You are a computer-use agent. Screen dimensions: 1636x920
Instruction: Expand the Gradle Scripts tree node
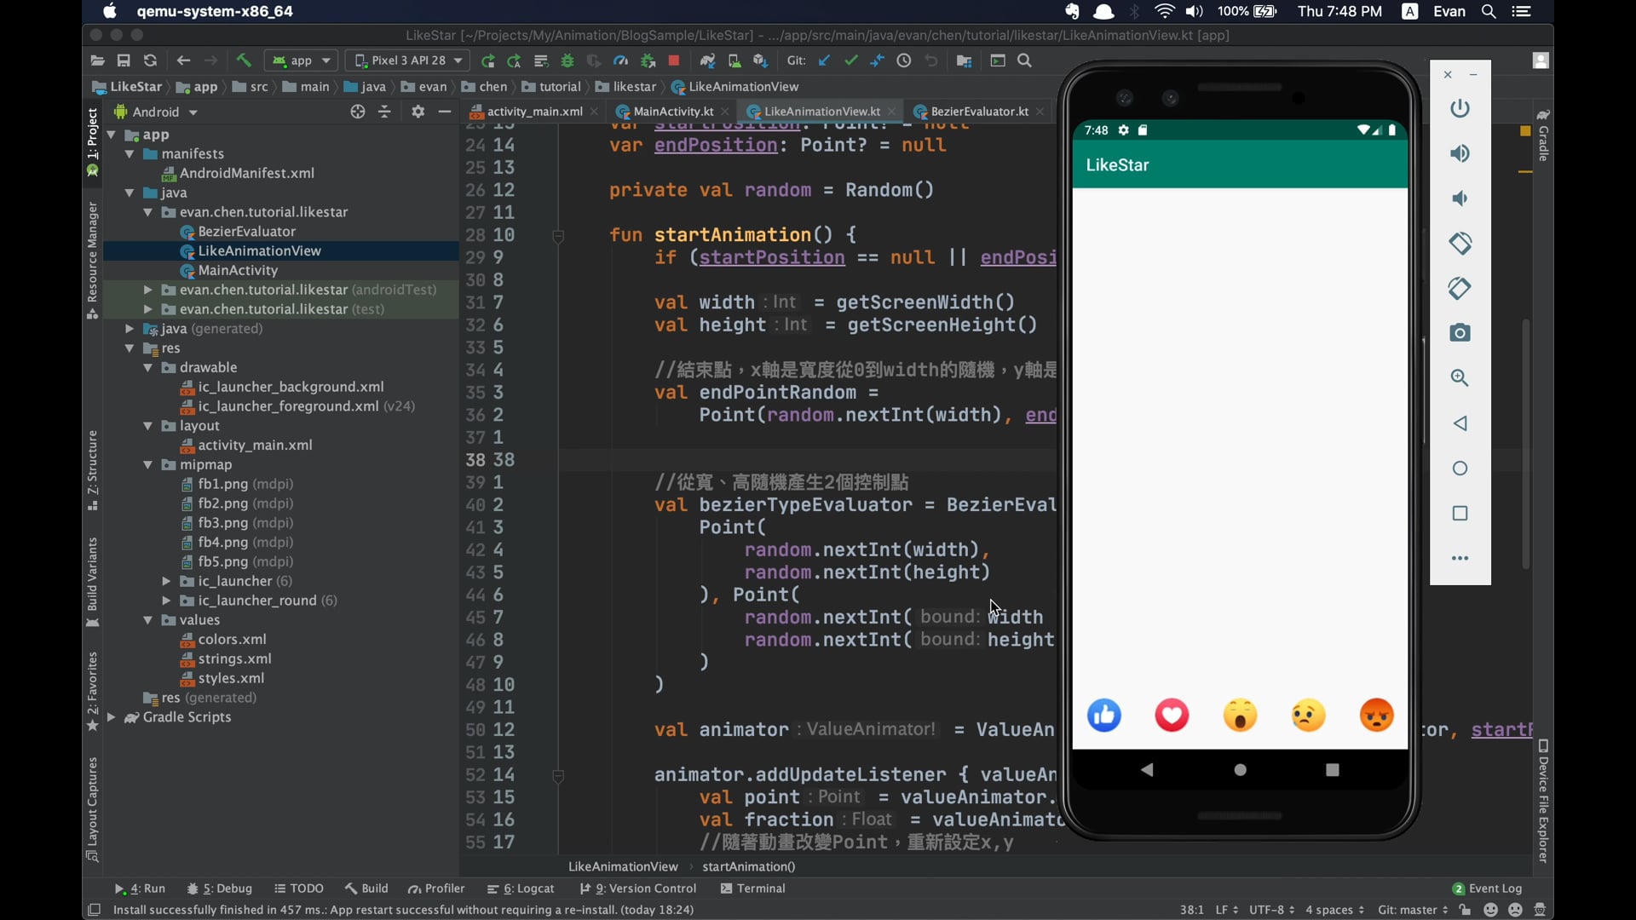[112, 717]
